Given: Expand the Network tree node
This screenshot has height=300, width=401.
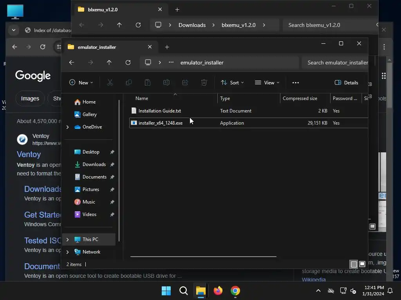Looking at the screenshot, I should (x=67, y=252).
